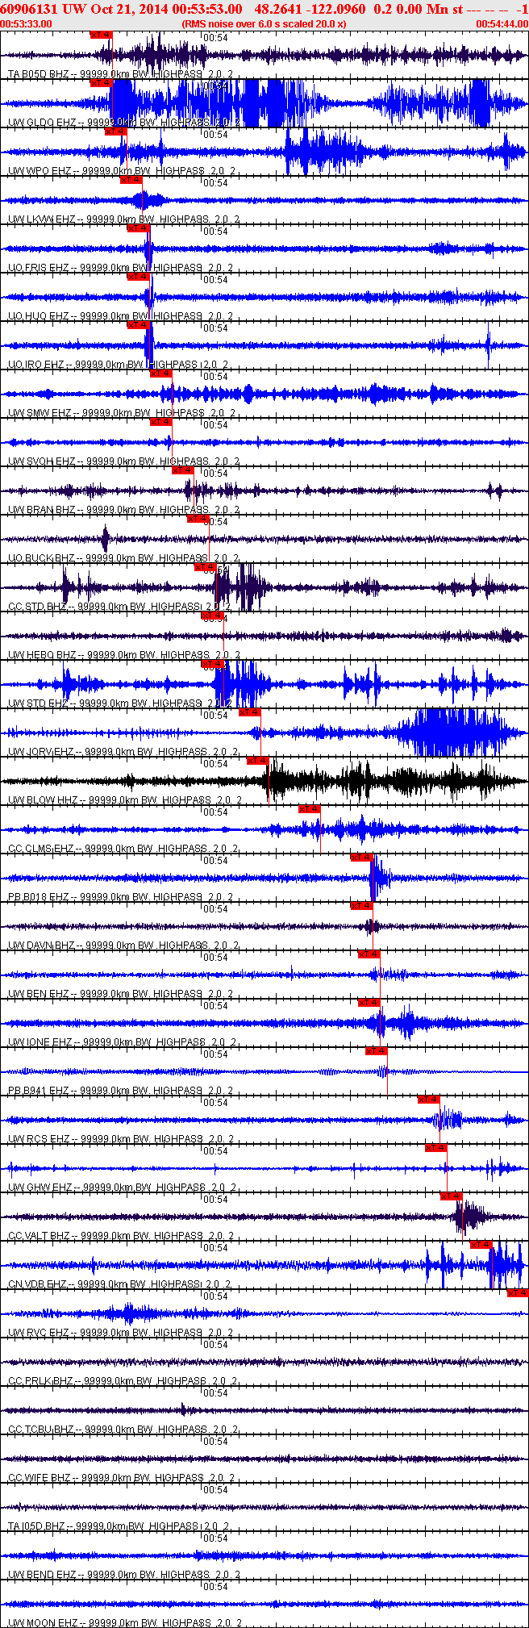Click the UW WPO EHZ station label
The image size is (529, 1628).
click(122, 171)
